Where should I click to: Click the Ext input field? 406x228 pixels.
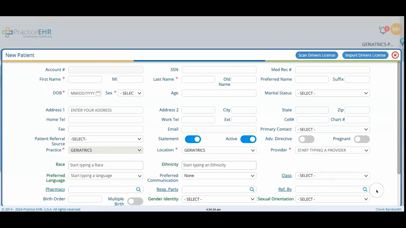(244, 120)
